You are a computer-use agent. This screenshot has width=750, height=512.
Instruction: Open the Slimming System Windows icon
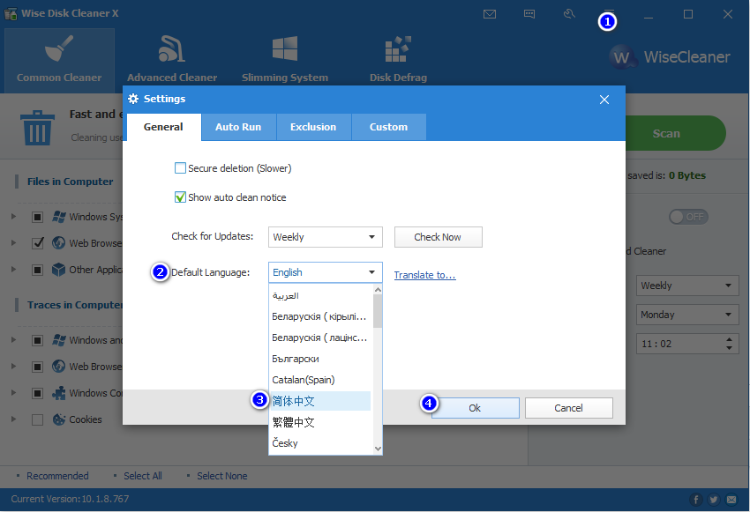tap(285, 48)
